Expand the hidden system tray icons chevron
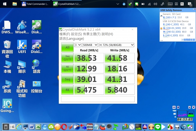The height and width of the screenshot is (131, 196). point(118,4)
